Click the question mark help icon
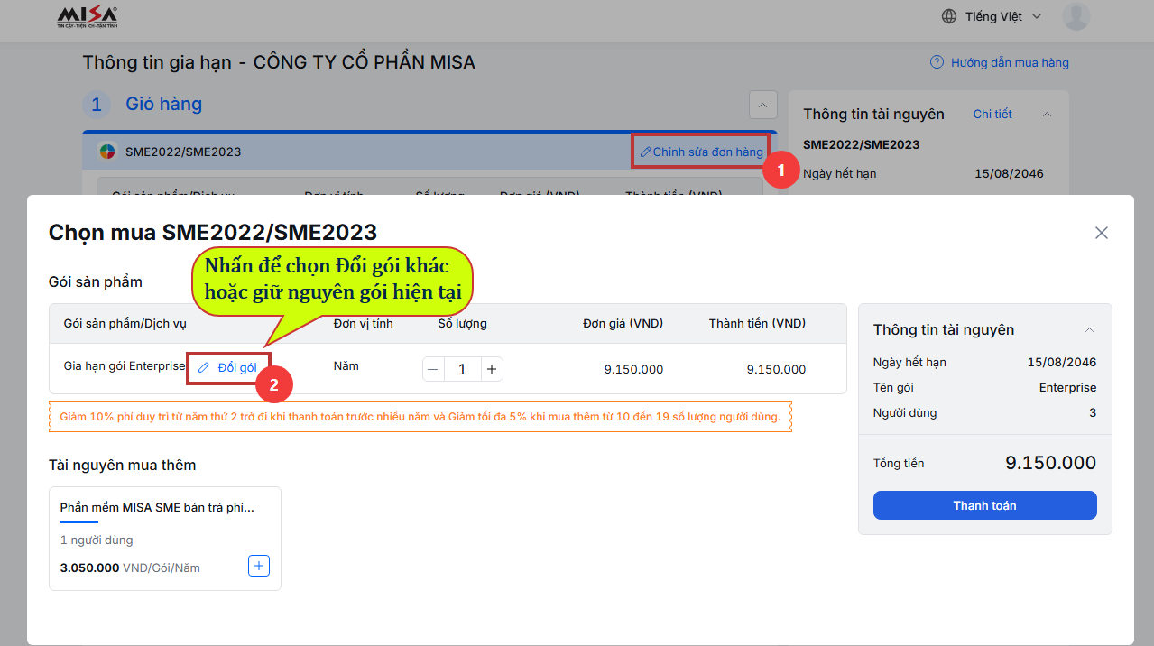1154x646 pixels. pos(937,62)
